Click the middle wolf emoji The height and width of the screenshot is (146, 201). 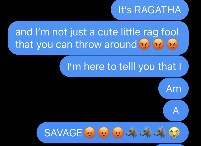(146, 132)
